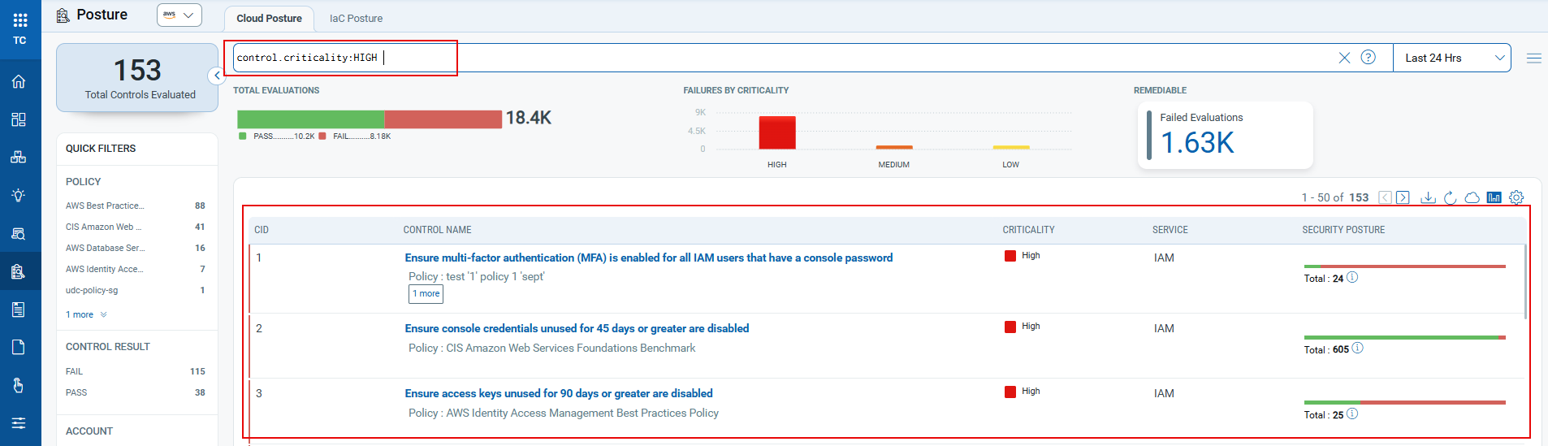Download the controls list
This screenshot has width=1548, height=446.
(1428, 197)
